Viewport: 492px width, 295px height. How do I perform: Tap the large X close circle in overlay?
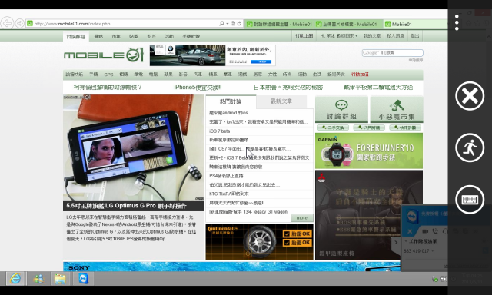pos(470,96)
